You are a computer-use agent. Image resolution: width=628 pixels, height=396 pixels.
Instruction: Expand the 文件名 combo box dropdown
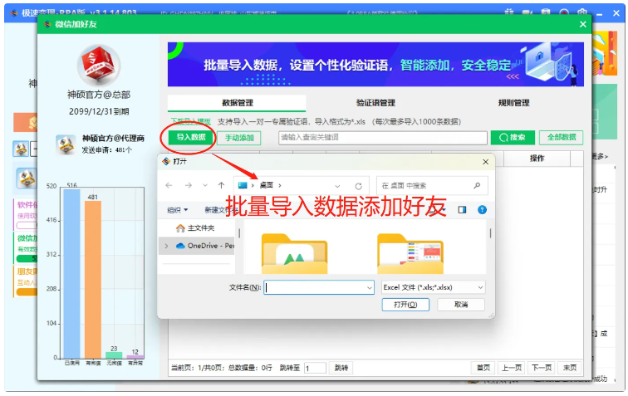(370, 287)
